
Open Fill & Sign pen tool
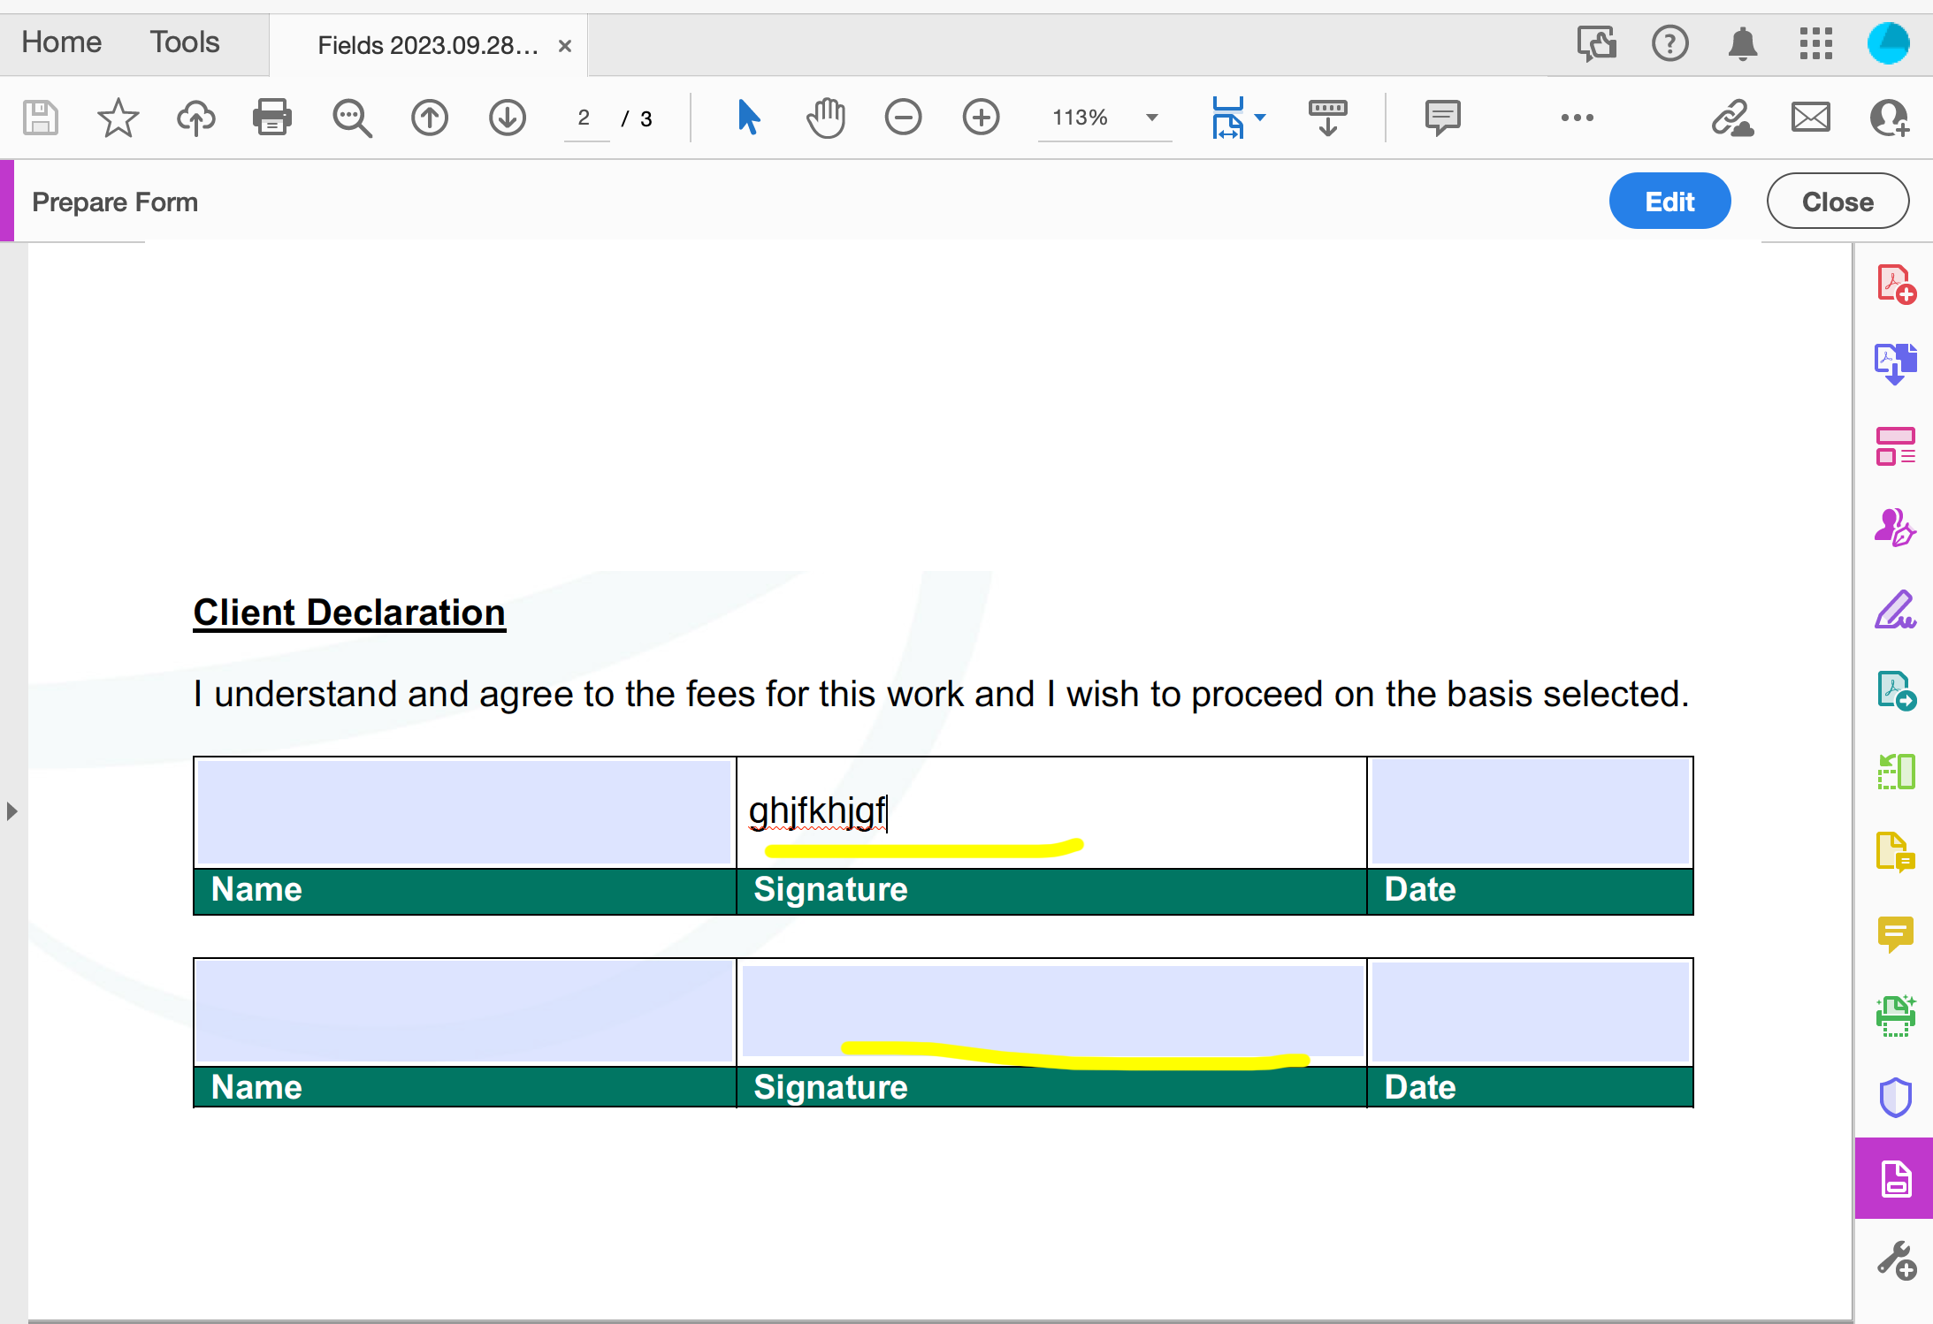coord(1895,610)
